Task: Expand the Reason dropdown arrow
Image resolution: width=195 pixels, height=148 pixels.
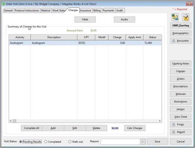Action: tap(142, 142)
